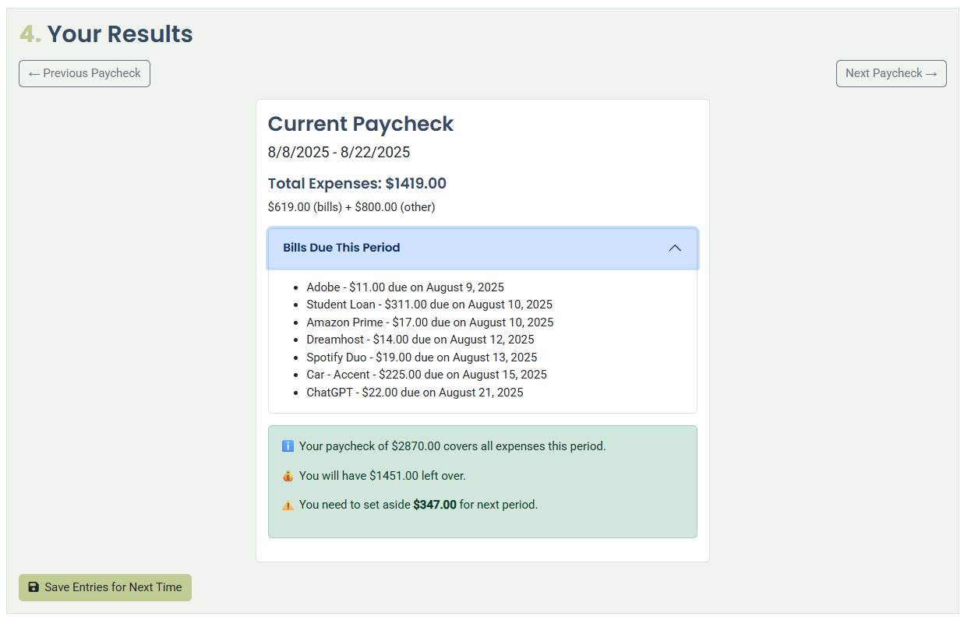Click the Student Loan list item

pyautogui.click(x=429, y=305)
